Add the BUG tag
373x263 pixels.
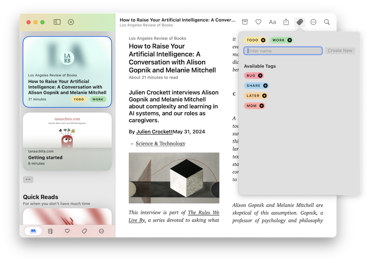click(260, 76)
